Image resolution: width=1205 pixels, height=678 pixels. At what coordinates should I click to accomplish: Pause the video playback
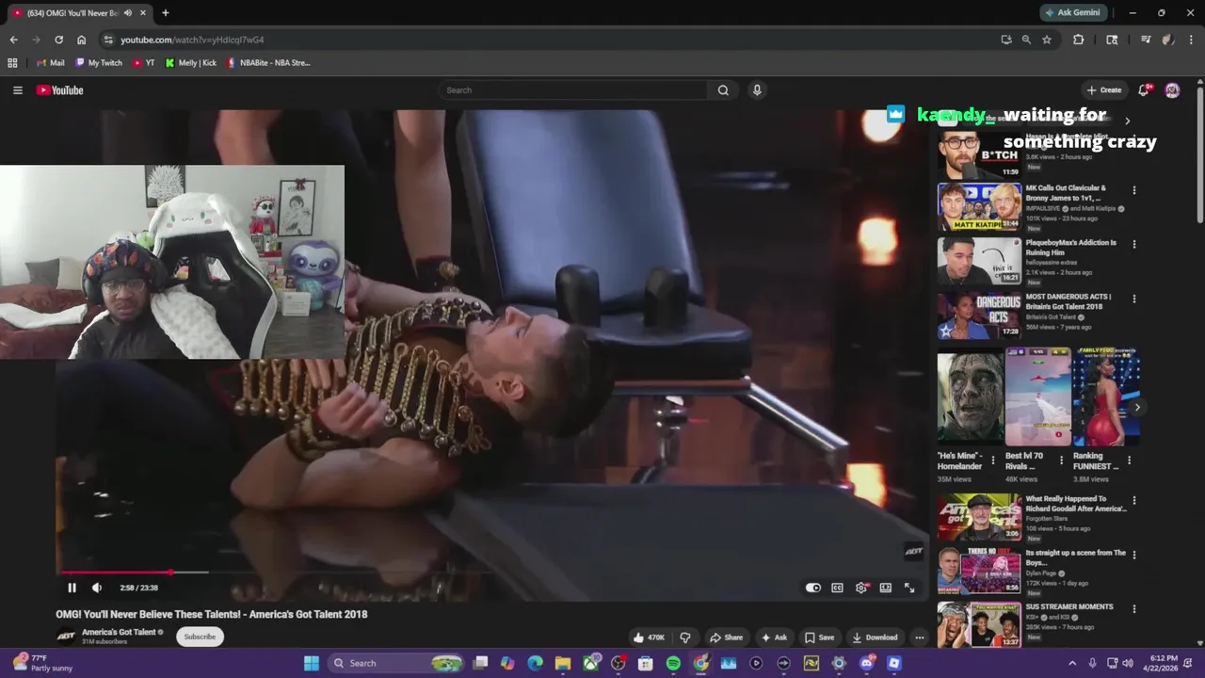tap(72, 588)
